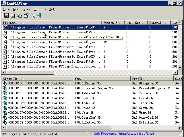The image size is (184, 137).
Task: Click gear icon of DAO.PrivateDBEngine.36 entry
Action: [x=5, y=88]
